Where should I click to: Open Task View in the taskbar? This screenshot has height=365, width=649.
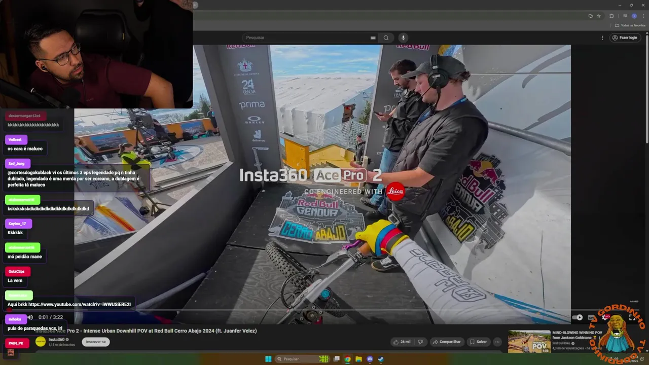[x=336, y=359]
